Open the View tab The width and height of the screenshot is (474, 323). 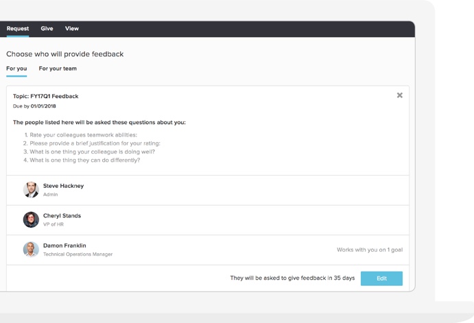pyautogui.click(x=72, y=28)
